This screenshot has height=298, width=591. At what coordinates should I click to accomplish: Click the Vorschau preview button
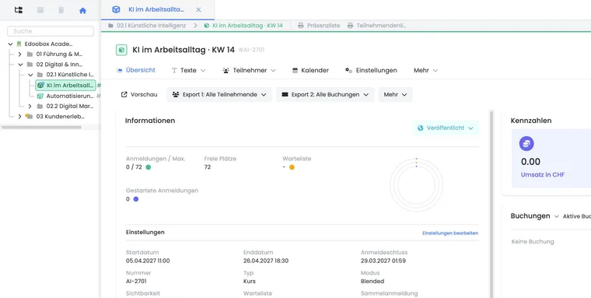pos(139,95)
